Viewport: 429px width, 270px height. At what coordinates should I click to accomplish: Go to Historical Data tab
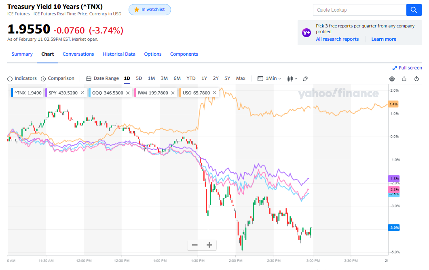119,54
